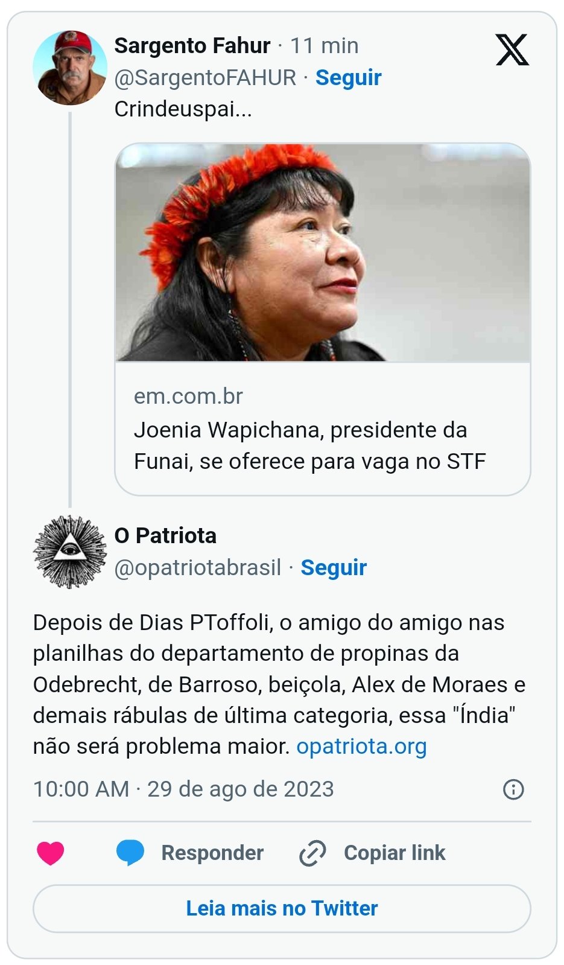Click Seguir next to @opatriotabrasil
The image size is (564, 965).
pos(334,568)
